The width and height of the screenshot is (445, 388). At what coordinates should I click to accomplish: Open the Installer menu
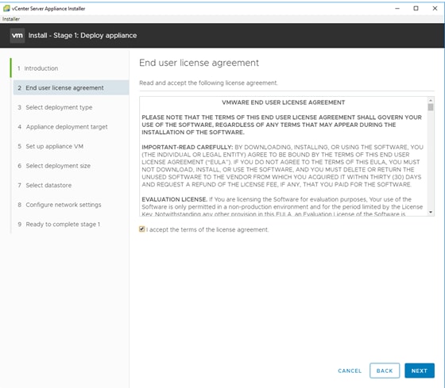pyautogui.click(x=11, y=19)
